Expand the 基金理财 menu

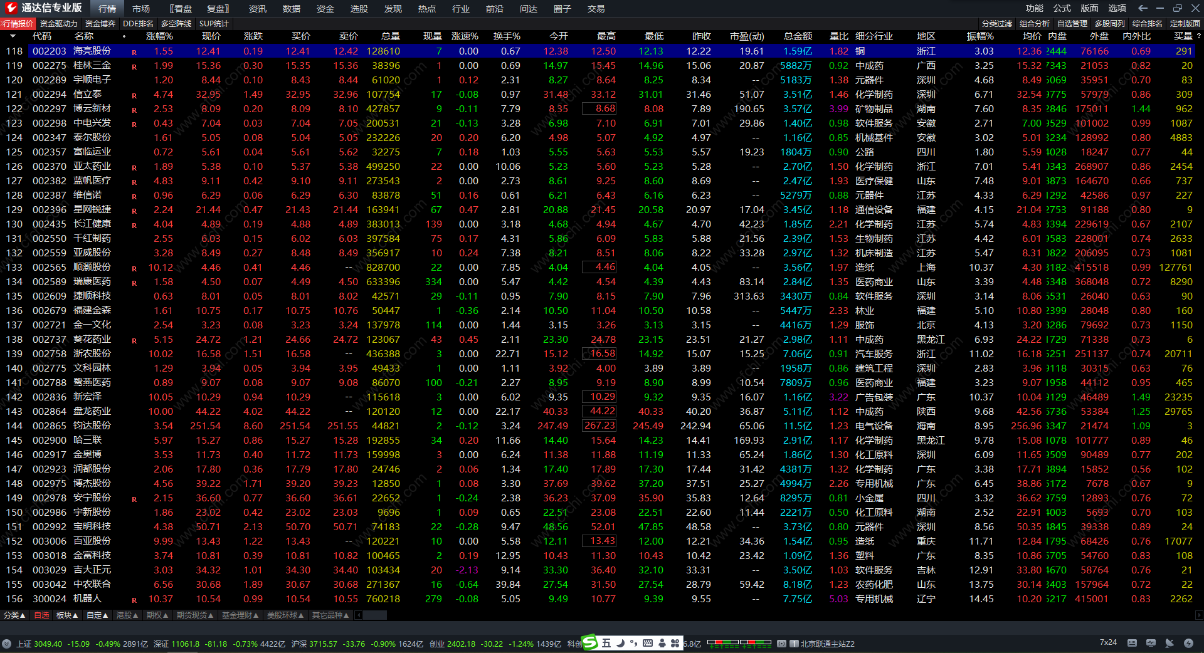pos(240,615)
